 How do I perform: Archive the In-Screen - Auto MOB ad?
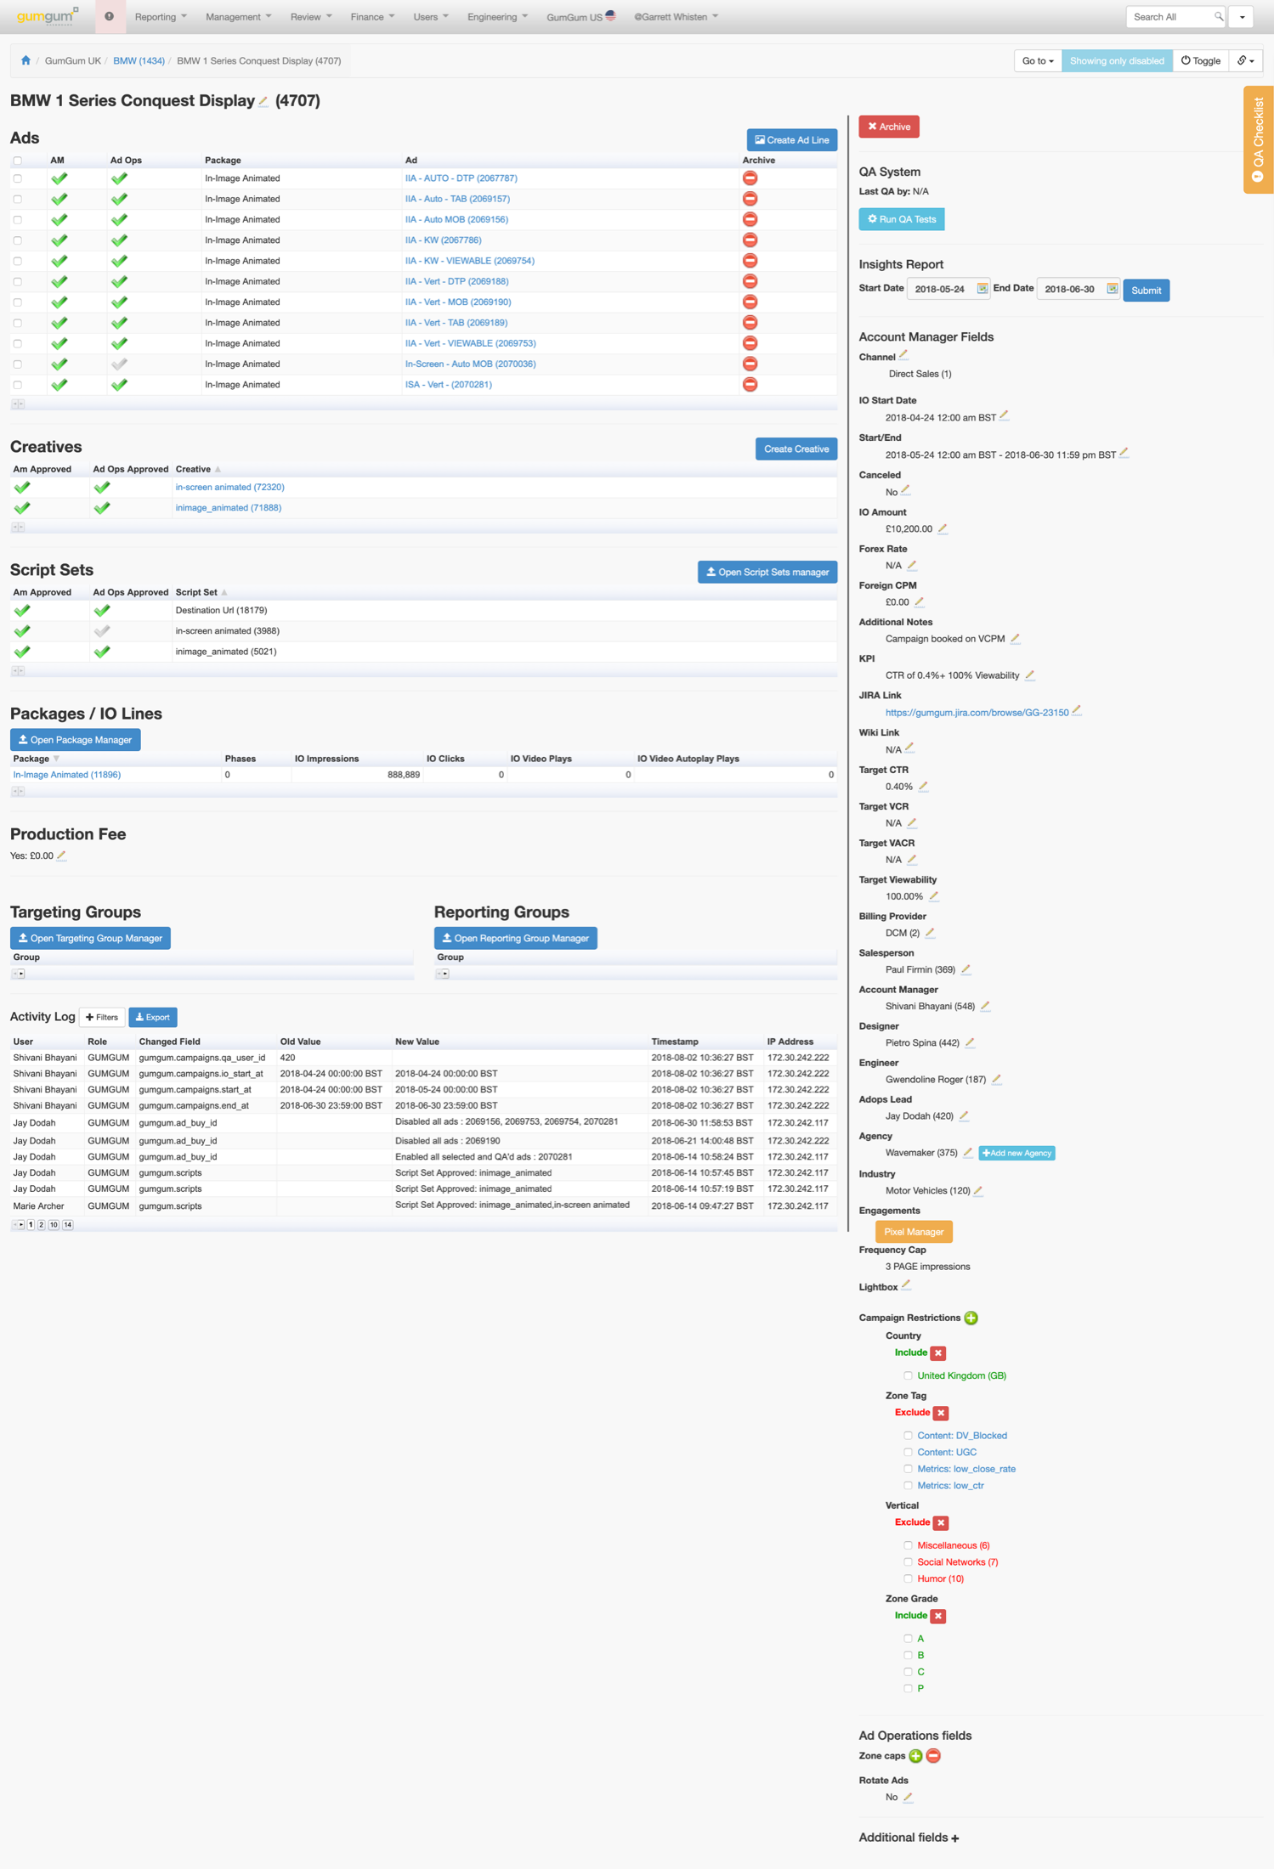(750, 364)
